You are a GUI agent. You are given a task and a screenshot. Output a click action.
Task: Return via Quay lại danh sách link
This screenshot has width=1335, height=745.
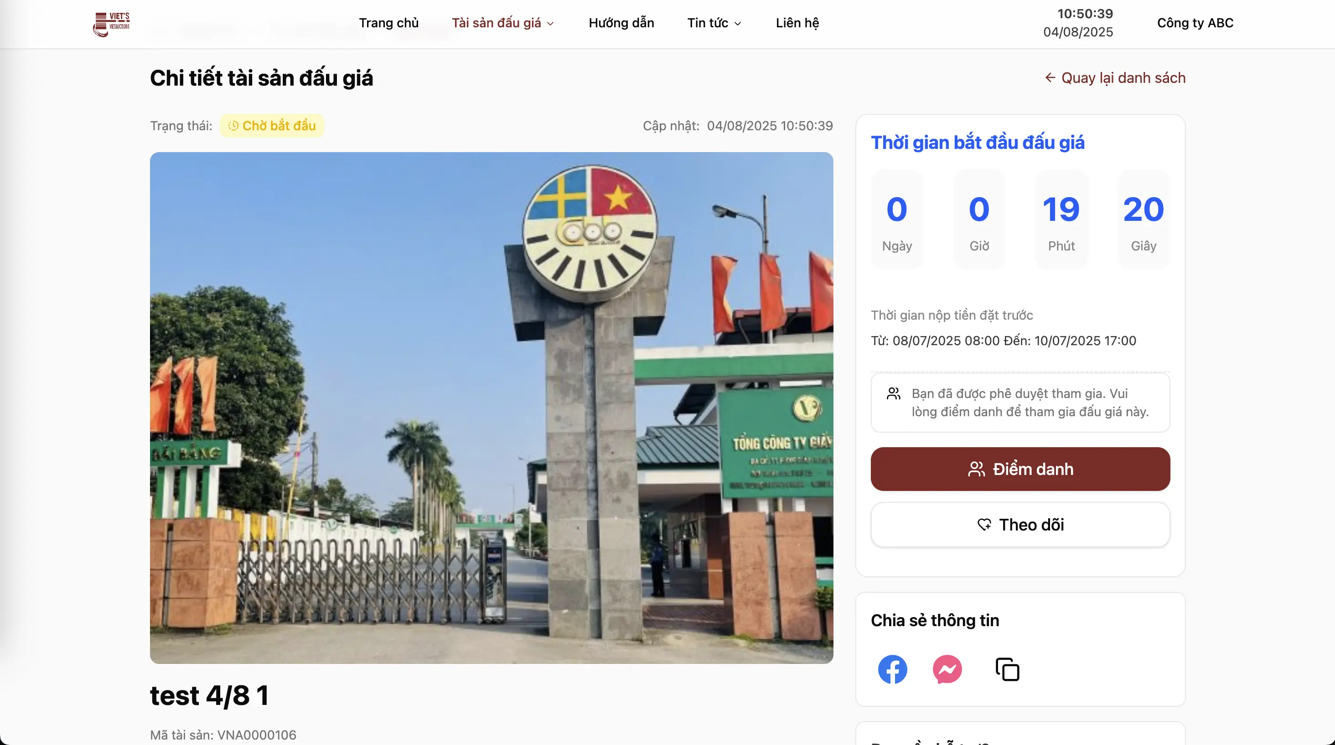(1115, 78)
